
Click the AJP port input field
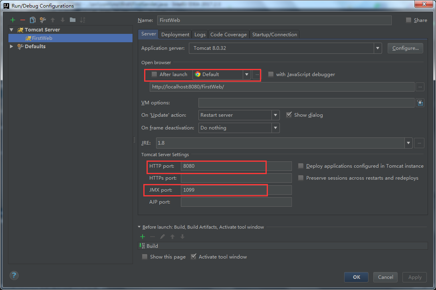point(236,202)
